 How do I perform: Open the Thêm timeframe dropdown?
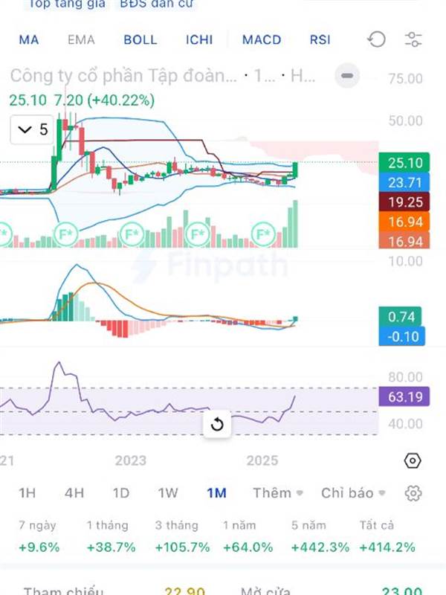(278, 493)
